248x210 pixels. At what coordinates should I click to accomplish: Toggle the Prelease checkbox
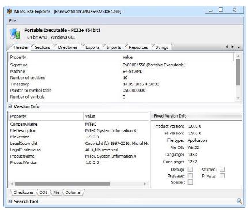click(x=190, y=175)
